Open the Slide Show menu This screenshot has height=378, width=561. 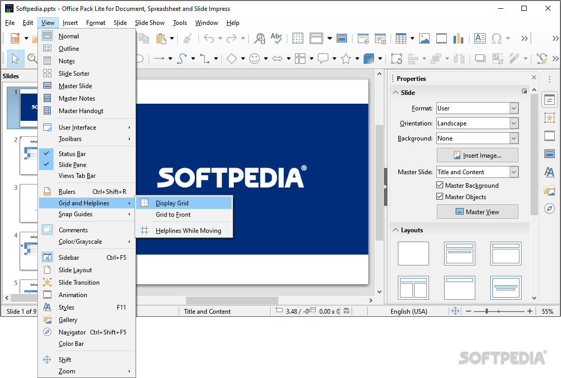150,22
